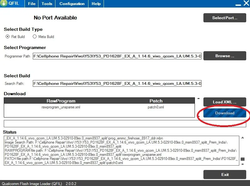Click the RawProgram column header
The height and width of the screenshot is (186, 250).
coord(61,101)
